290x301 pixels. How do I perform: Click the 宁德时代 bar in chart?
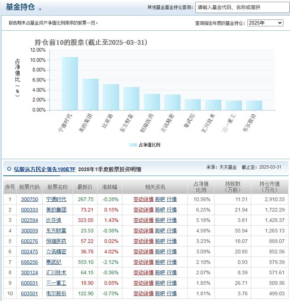tap(70, 83)
